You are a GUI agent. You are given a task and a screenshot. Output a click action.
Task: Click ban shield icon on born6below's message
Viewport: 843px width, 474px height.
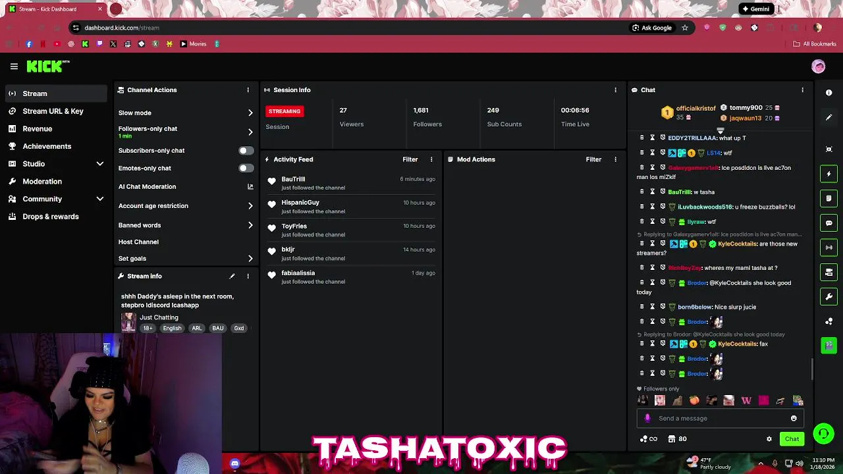click(663, 307)
